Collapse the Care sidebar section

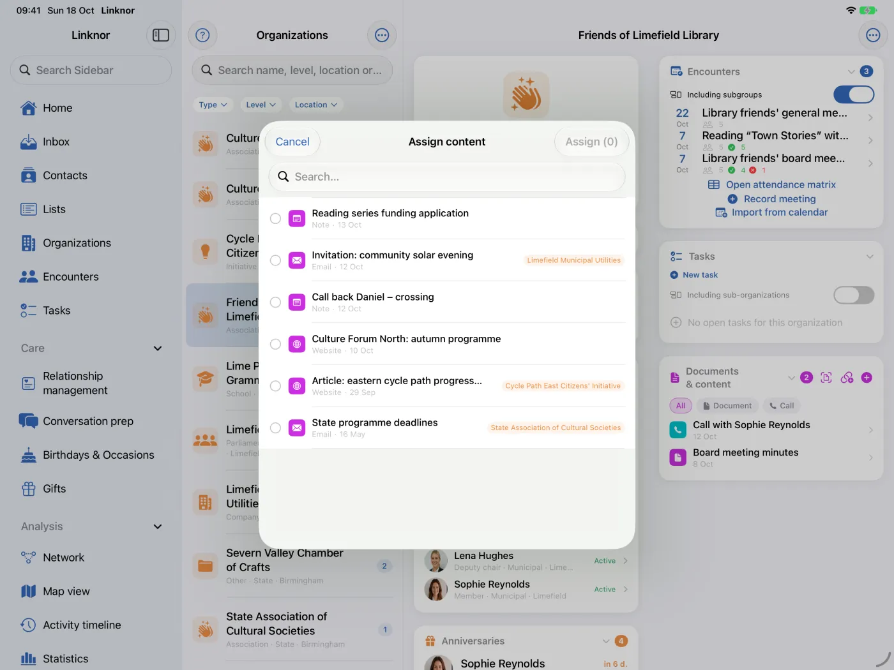[158, 348]
